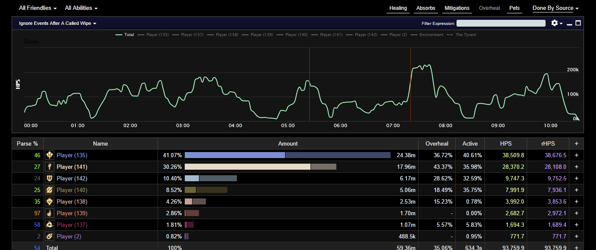Show Player (2) series in legend
Image resolution: width=596 pixels, height=250 pixels.
pos(394,35)
